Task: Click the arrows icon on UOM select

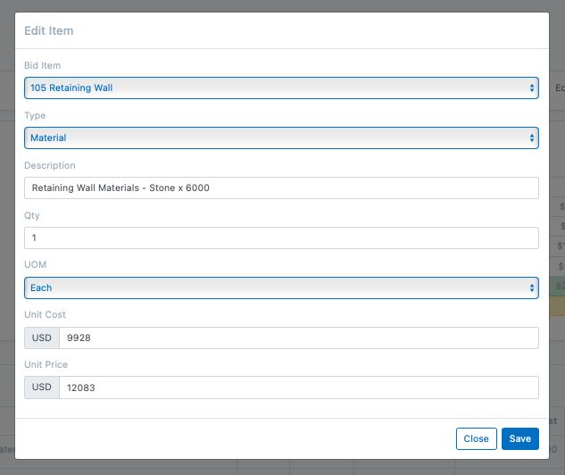Action: [532, 287]
